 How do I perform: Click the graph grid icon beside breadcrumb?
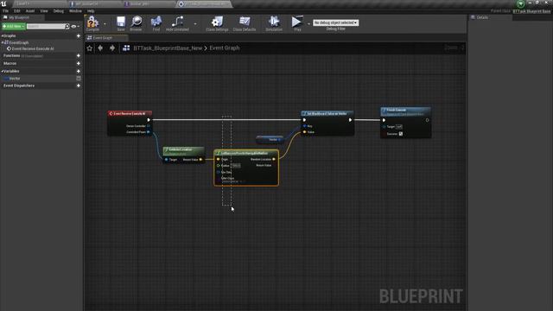tap(126, 48)
